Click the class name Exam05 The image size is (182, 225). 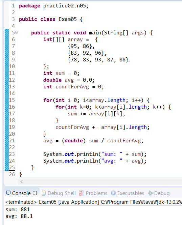[x=68, y=19]
